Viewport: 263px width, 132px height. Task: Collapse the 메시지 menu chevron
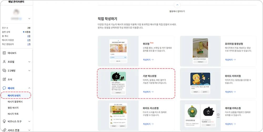click(29, 88)
